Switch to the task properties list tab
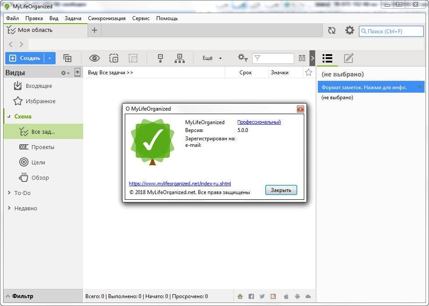The width and height of the screenshot is (429, 306). (x=327, y=58)
